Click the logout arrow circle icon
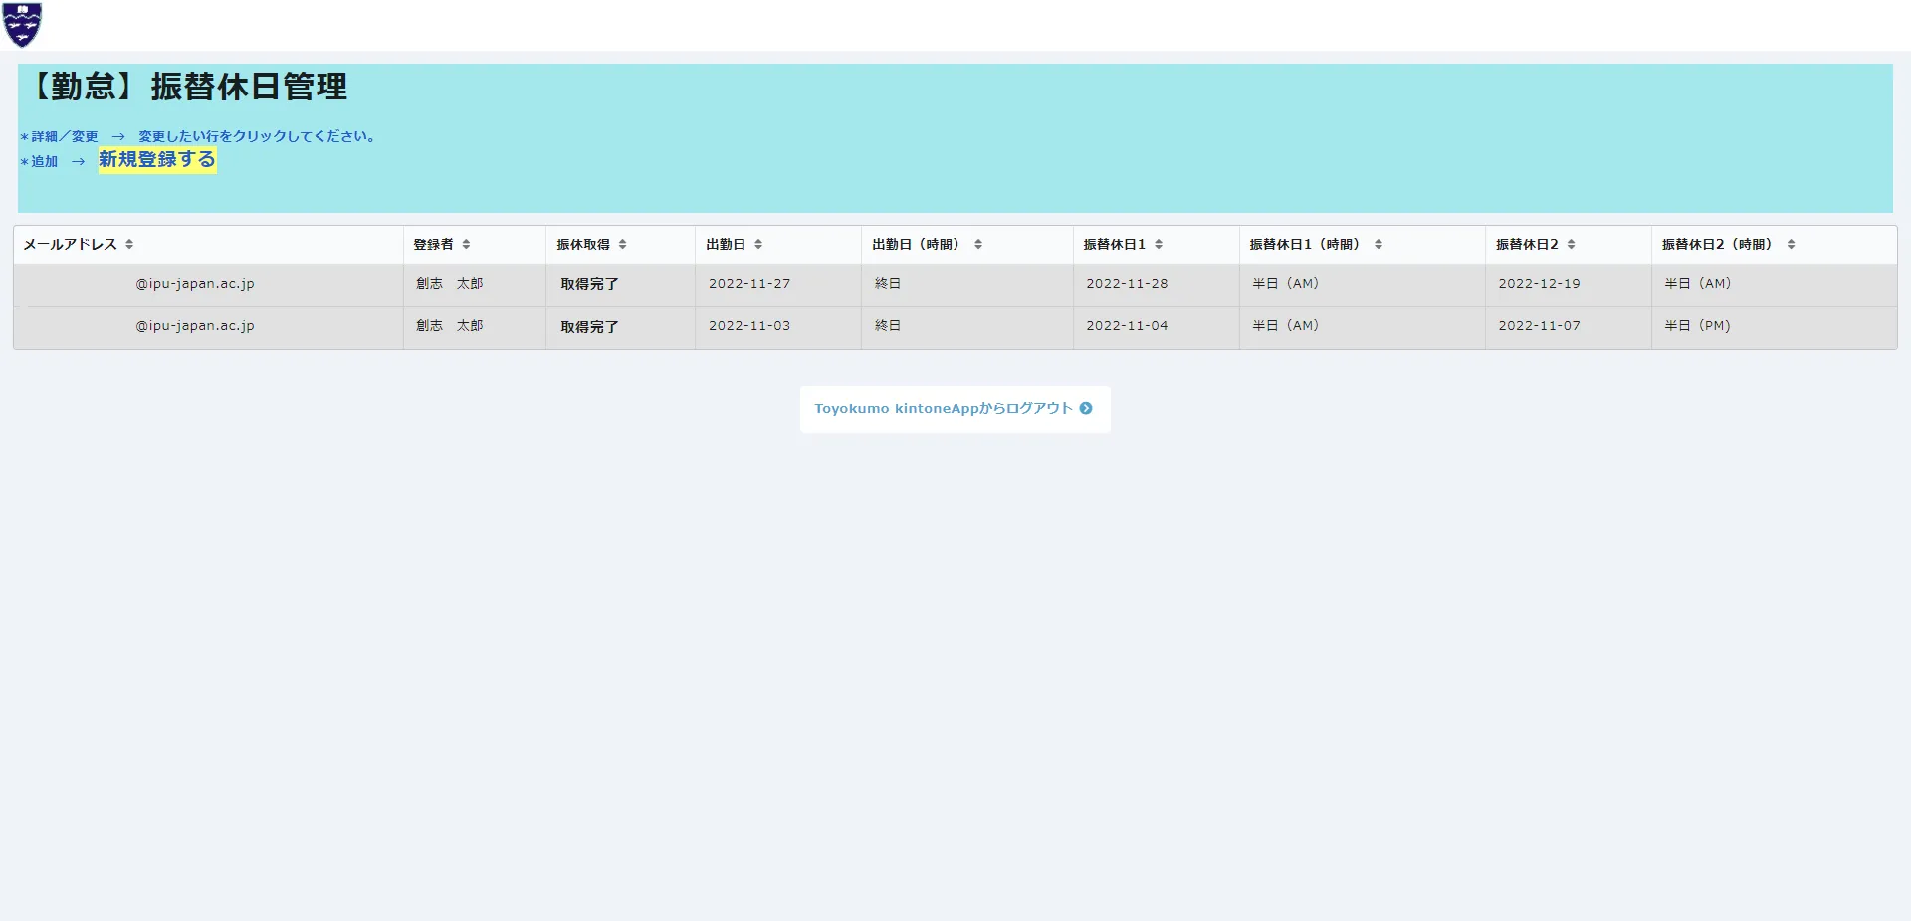1911x921 pixels. (1086, 408)
